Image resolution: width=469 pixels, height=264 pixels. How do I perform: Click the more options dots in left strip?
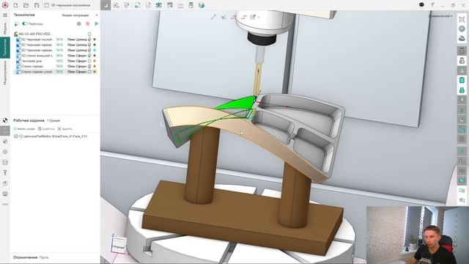tap(5, 205)
